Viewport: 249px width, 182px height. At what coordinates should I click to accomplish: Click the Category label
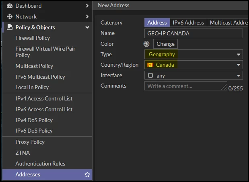111,22
